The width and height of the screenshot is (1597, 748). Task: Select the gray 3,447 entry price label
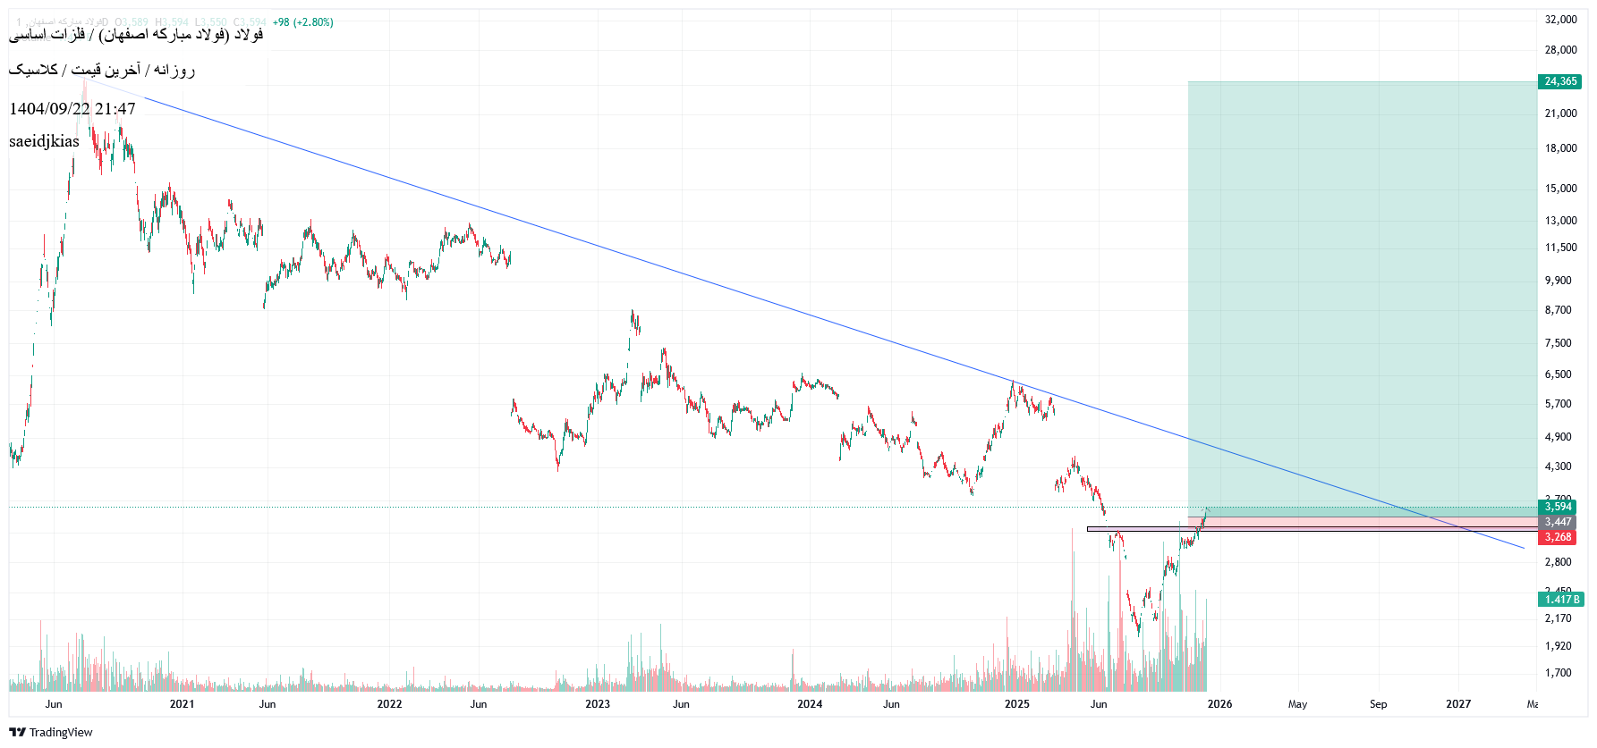1558,522
